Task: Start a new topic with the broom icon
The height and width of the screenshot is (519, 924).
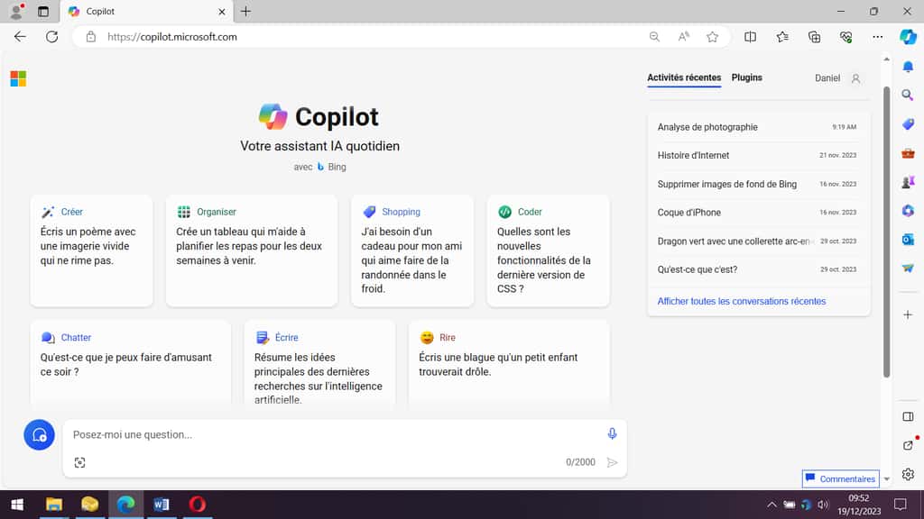Action: coord(39,434)
